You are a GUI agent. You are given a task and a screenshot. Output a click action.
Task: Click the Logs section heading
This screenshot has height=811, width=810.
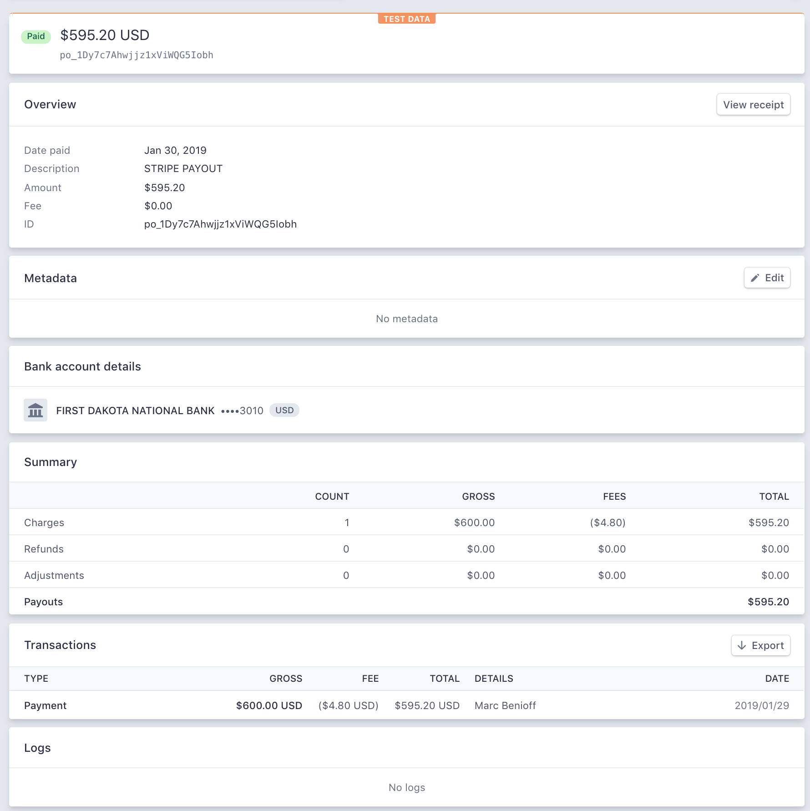coord(37,748)
